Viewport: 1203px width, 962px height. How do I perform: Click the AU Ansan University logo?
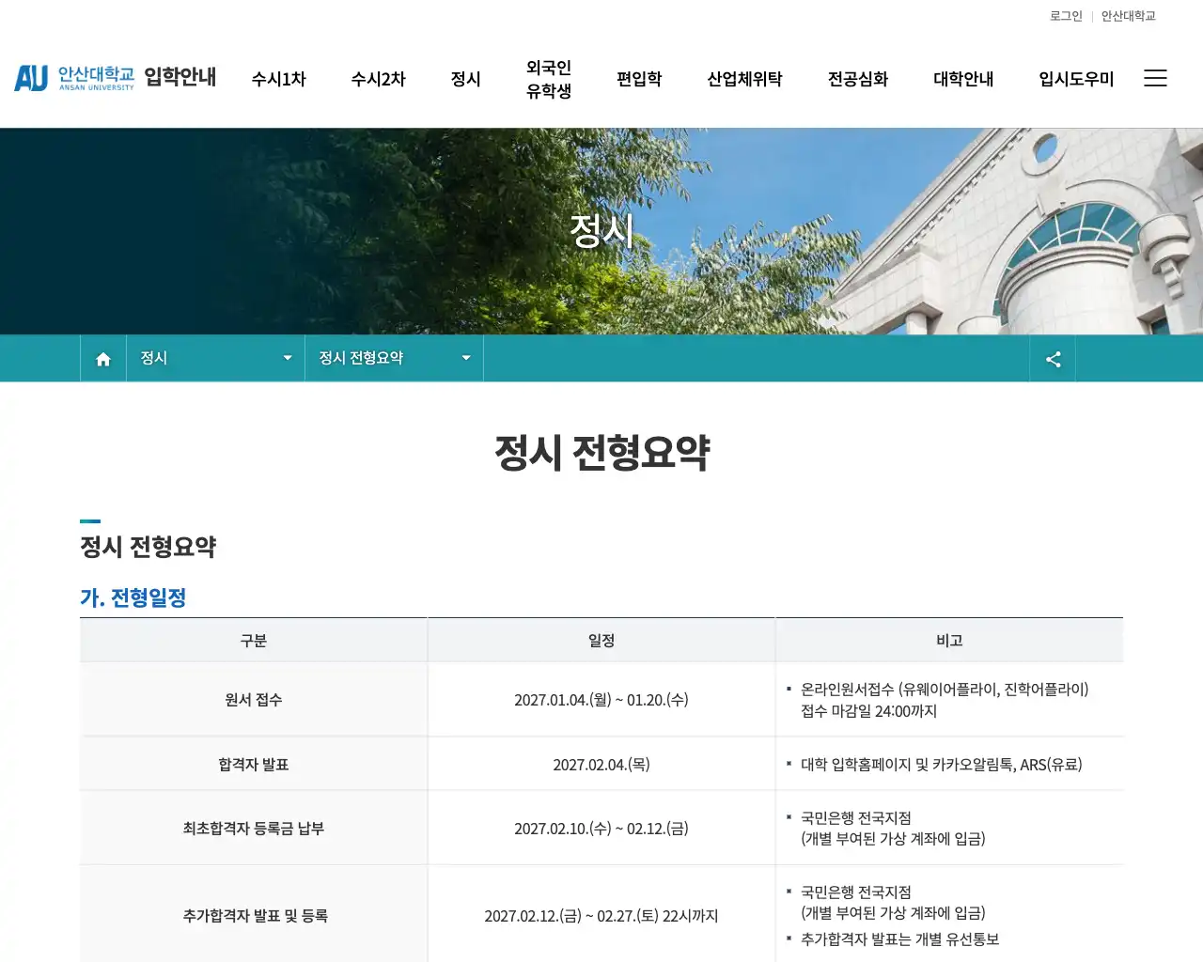[x=74, y=78]
